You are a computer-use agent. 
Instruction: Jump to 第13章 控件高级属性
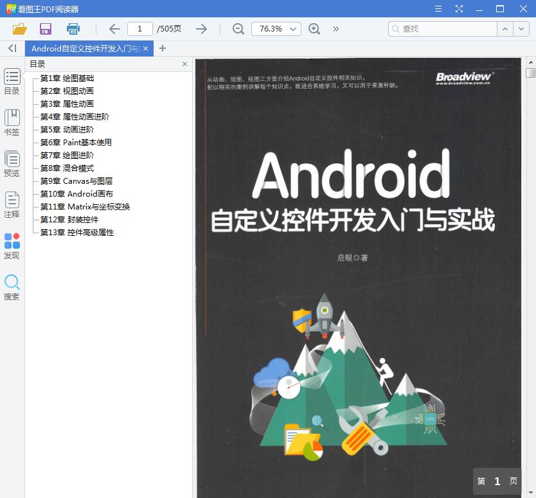click(x=77, y=233)
